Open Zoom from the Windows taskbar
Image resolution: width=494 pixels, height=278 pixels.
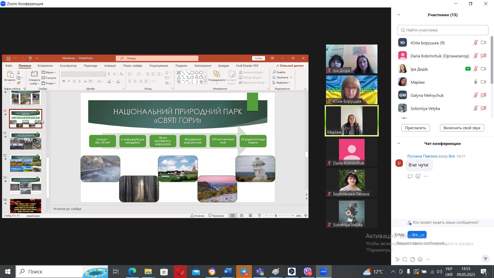pos(323,272)
